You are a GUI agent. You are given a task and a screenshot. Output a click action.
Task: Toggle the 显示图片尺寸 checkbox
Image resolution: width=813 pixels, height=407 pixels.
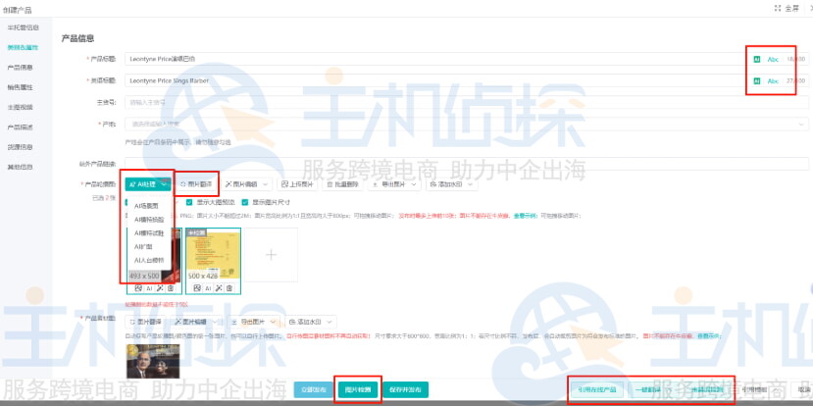click(x=245, y=202)
